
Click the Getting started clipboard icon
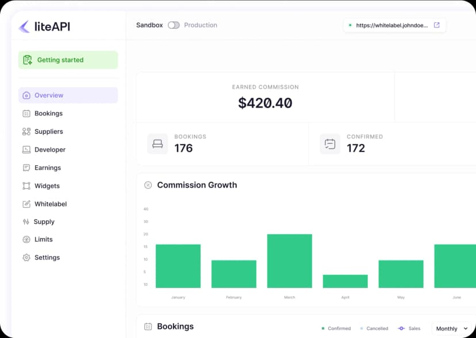27,60
